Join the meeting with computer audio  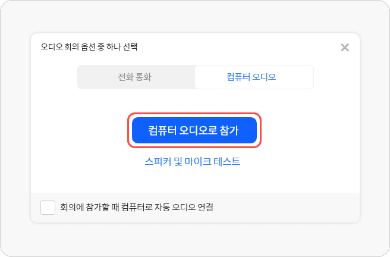point(194,130)
